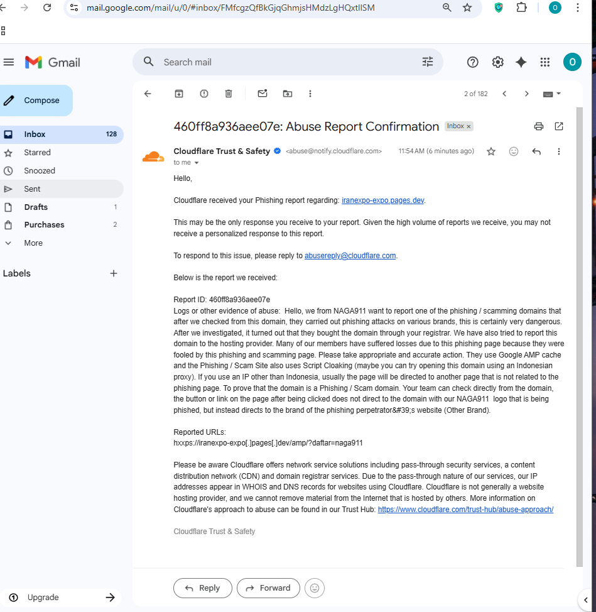
Task: Click the Gmail logo
Action: [x=53, y=62]
